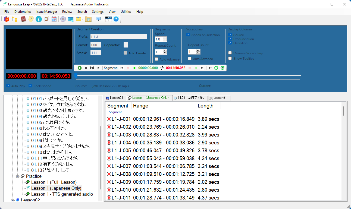Click the icon between start and end times
Screen dimensions: 351x209
pyautogui.click(x=162, y=68)
